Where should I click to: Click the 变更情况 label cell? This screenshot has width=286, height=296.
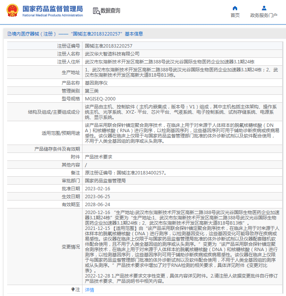[45, 247]
